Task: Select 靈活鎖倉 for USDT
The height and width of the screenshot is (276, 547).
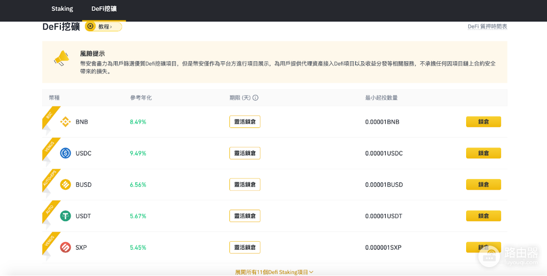Action: pos(245,216)
